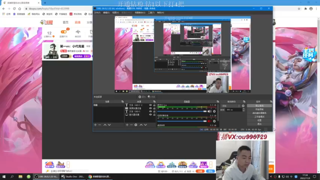
Task: Increase transition duration with the up stepper arrow
Action: [x=244, y=109]
